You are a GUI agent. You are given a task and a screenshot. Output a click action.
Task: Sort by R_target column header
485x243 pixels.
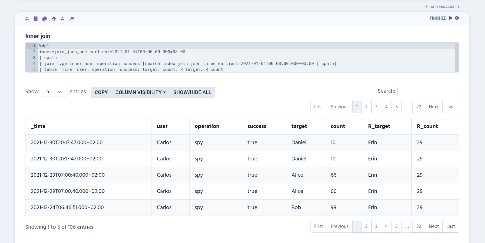(387, 126)
